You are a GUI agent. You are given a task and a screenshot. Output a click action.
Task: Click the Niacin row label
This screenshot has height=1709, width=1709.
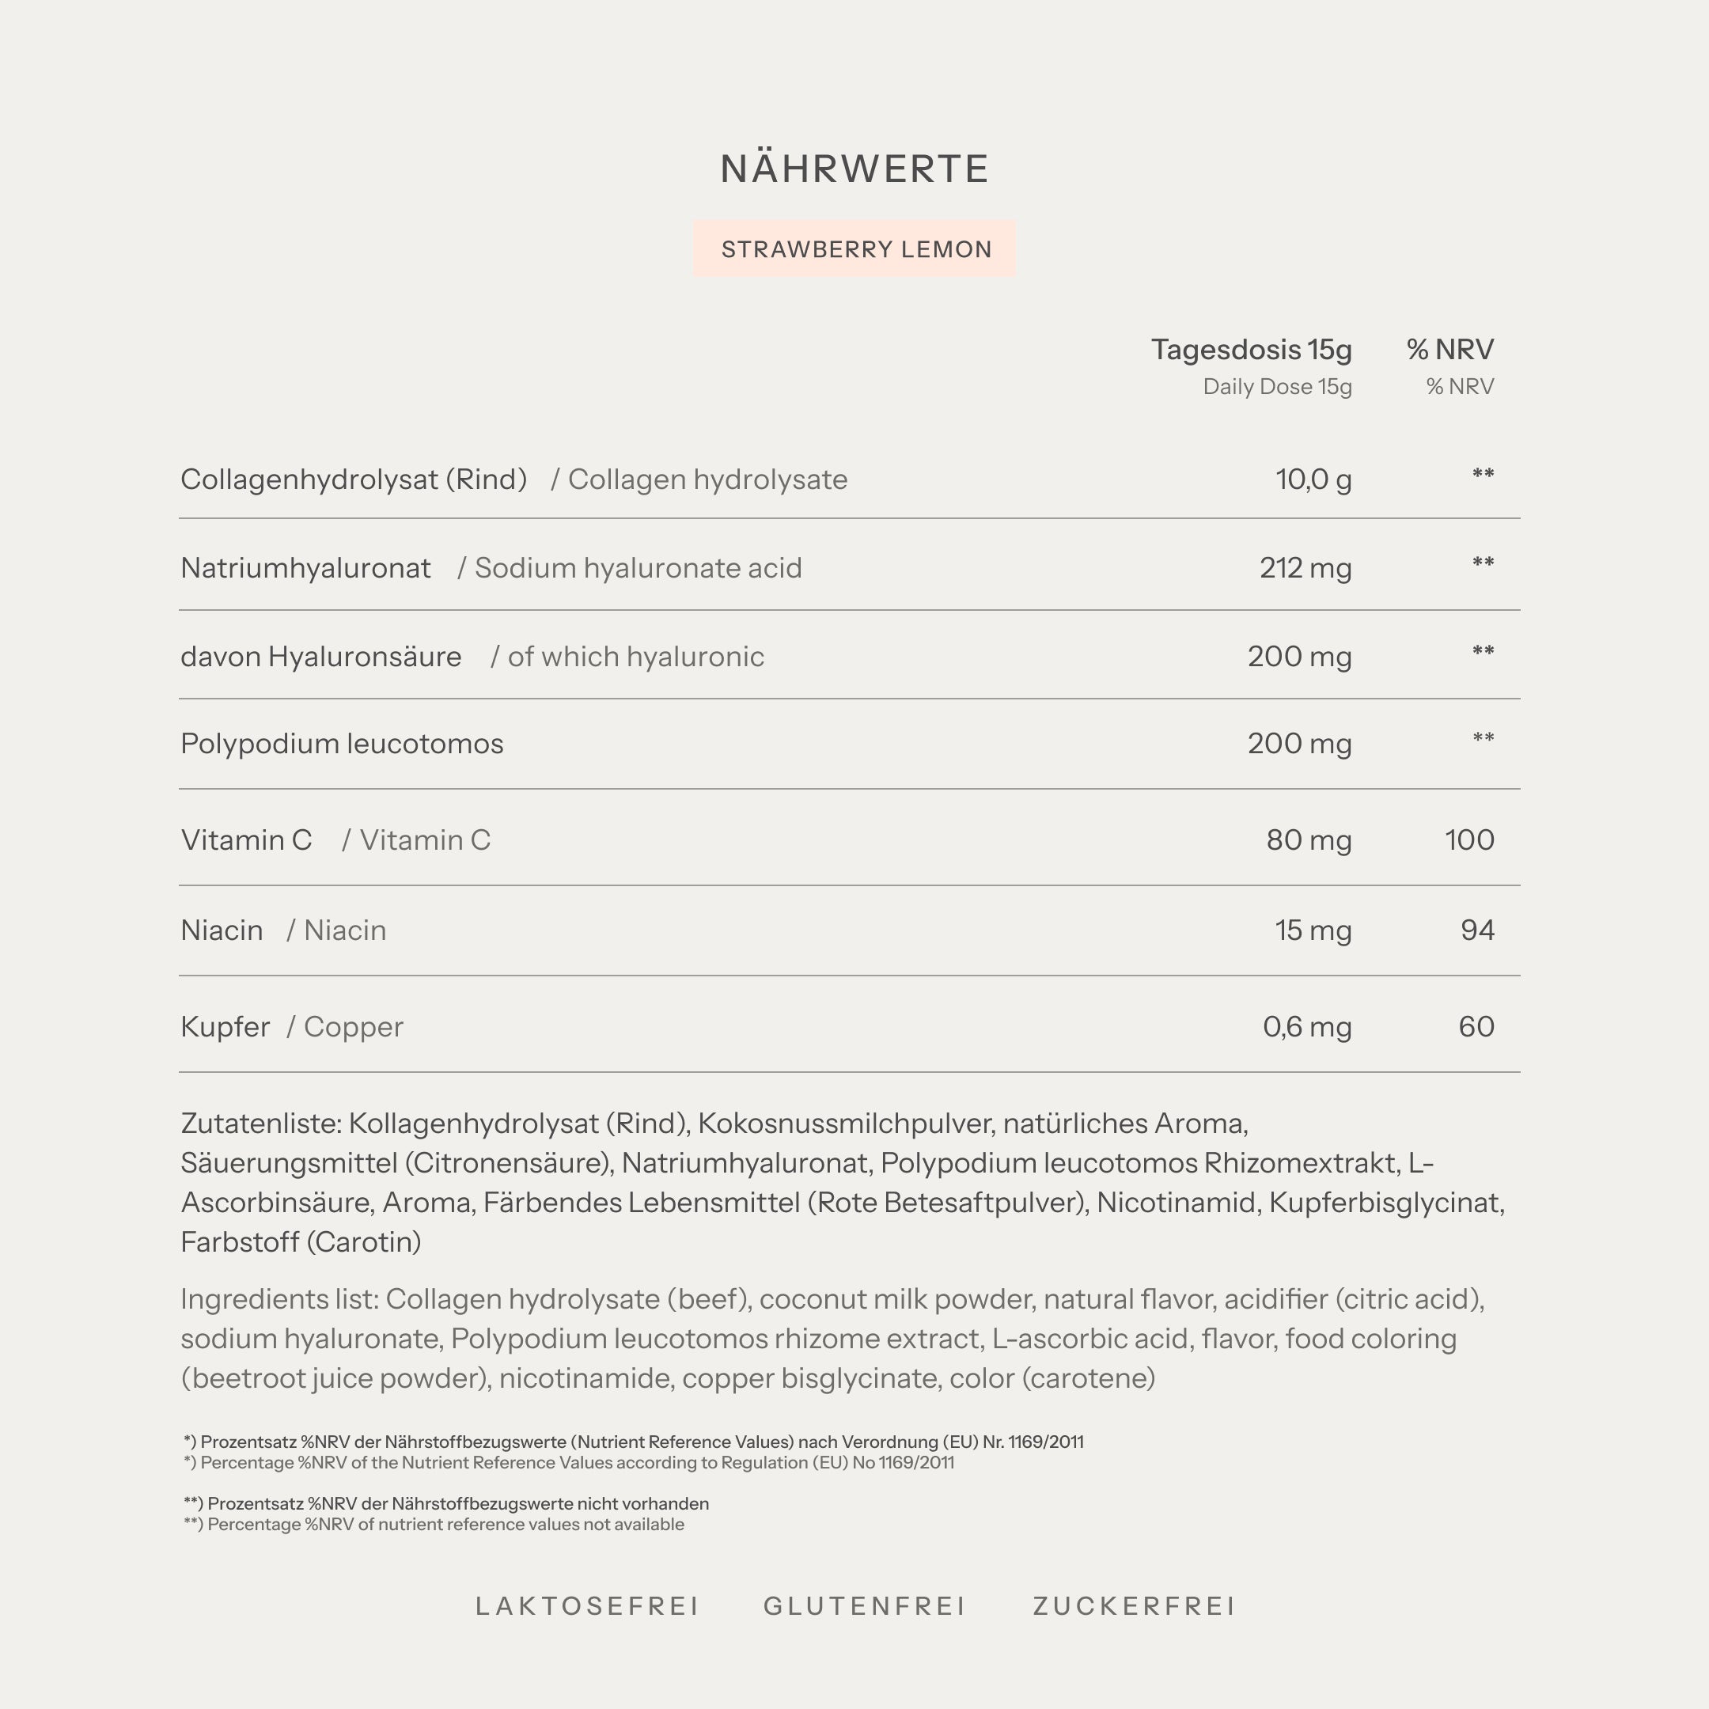point(222,930)
